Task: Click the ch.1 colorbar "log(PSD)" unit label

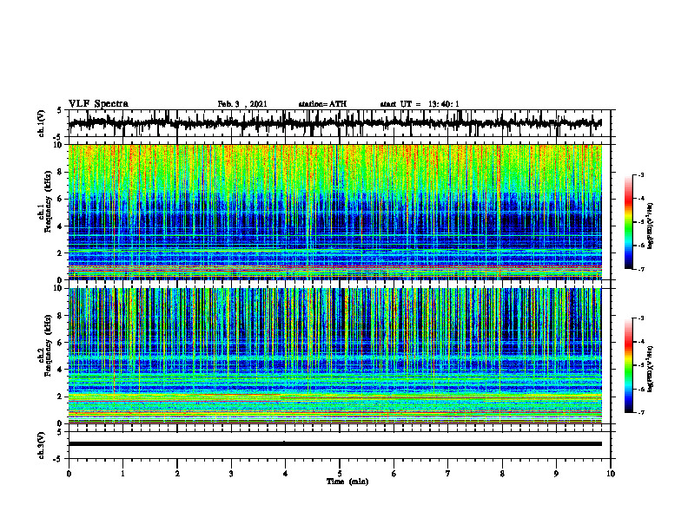Action: coord(651,226)
